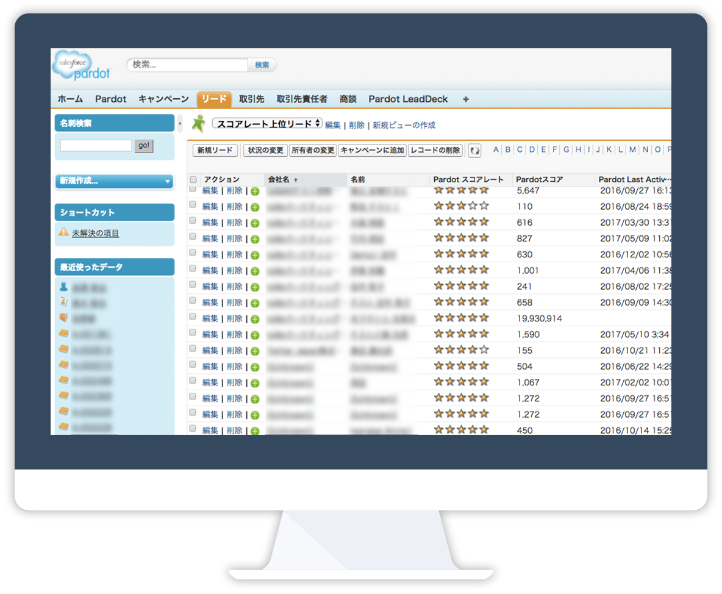The width and height of the screenshot is (722, 594).
Task: Click the green plus icon in the 1,001 score row
Action: (255, 271)
